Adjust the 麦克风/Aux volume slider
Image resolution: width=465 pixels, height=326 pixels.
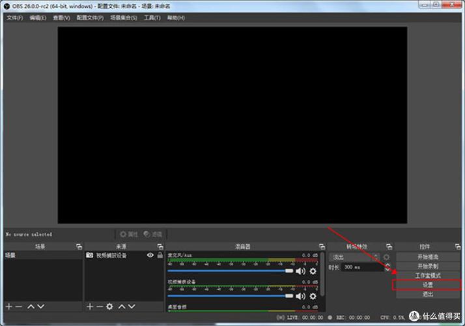point(230,271)
